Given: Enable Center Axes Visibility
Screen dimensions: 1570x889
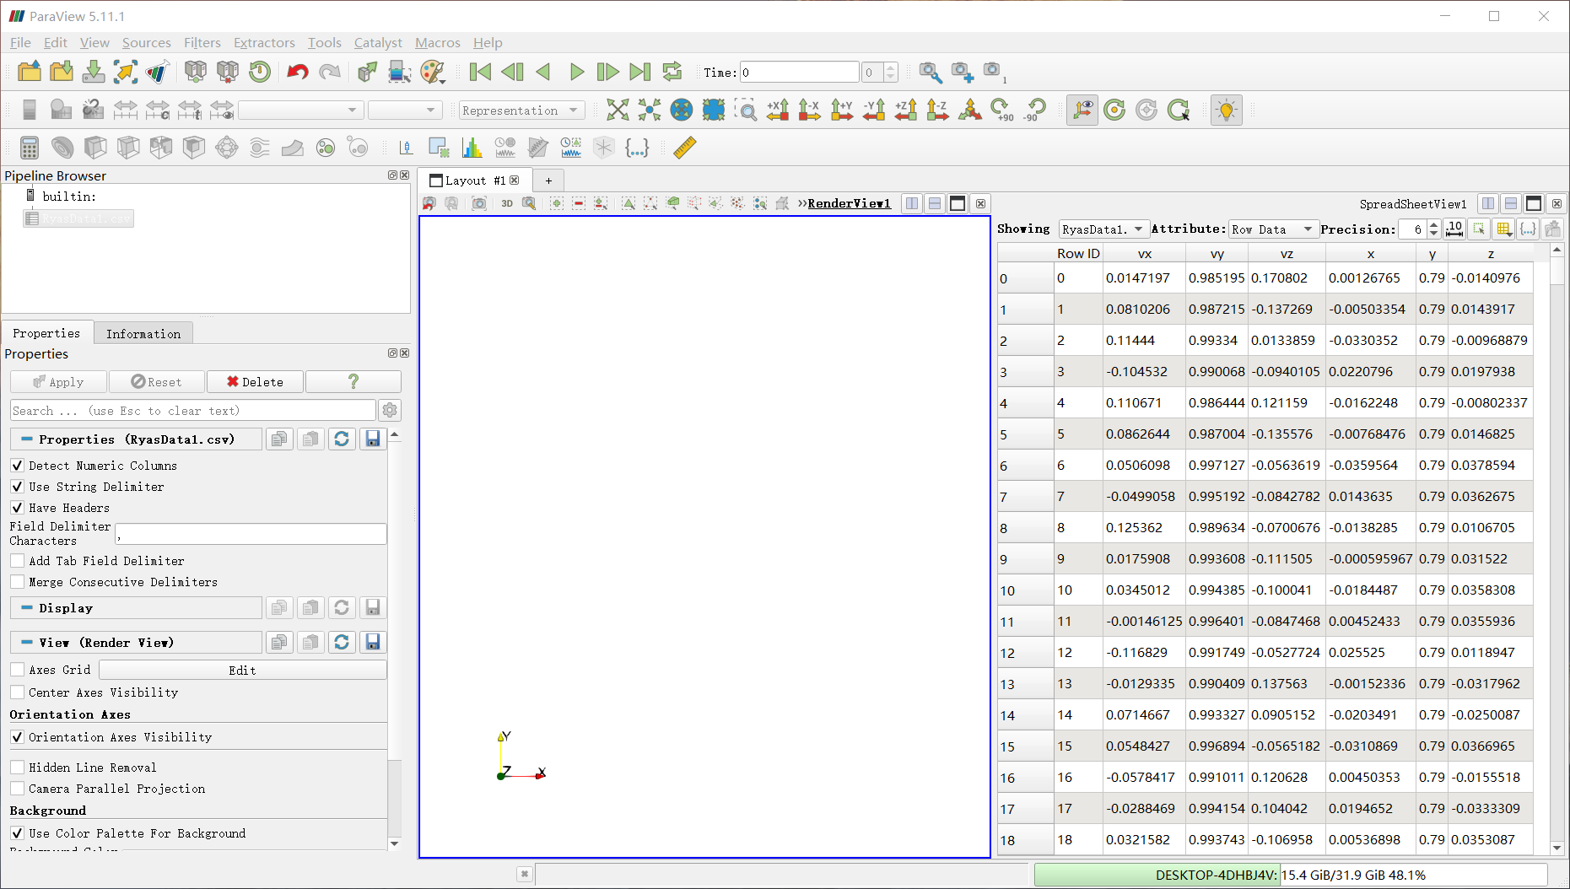Looking at the screenshot, I should [x=17, y=692].
